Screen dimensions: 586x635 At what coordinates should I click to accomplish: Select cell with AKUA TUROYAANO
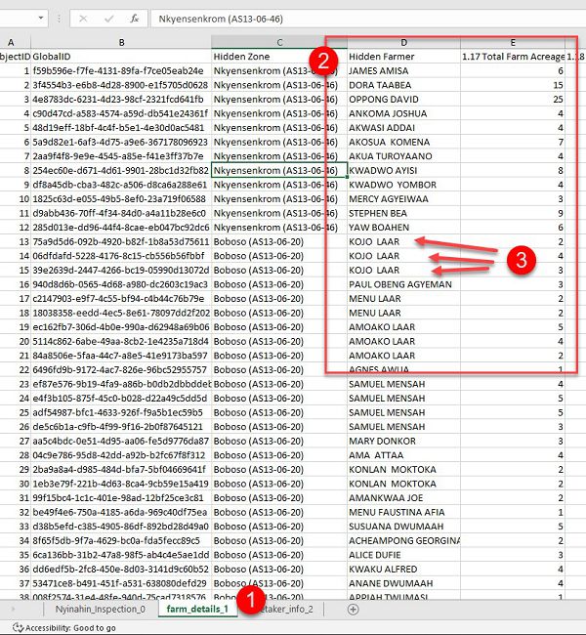coord(403,156)
